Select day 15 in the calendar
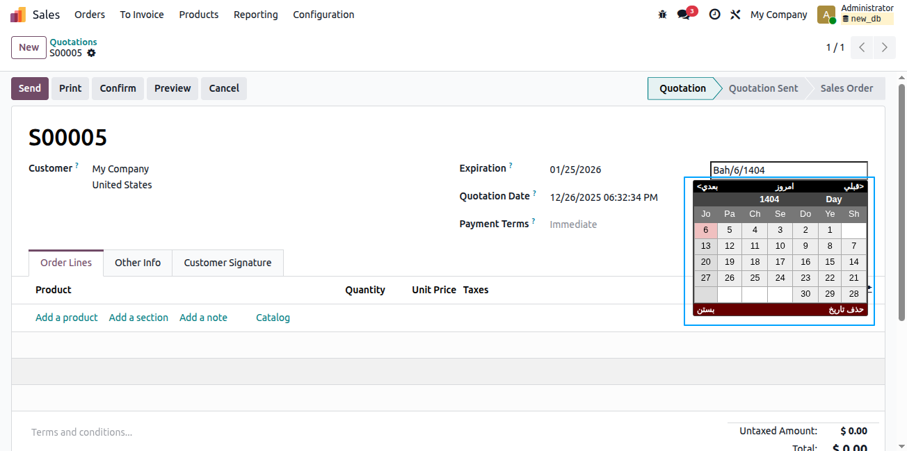This screenshot has height=451, width=907. [830, 262]
